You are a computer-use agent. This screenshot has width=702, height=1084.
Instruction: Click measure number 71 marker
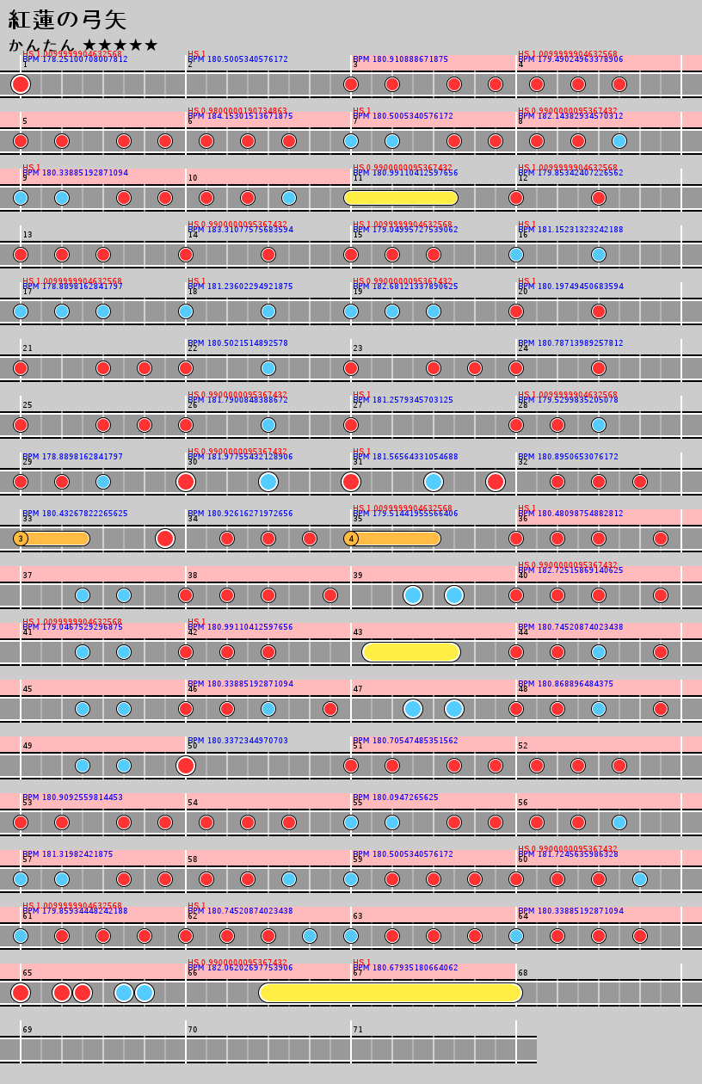coord(358,1030)
